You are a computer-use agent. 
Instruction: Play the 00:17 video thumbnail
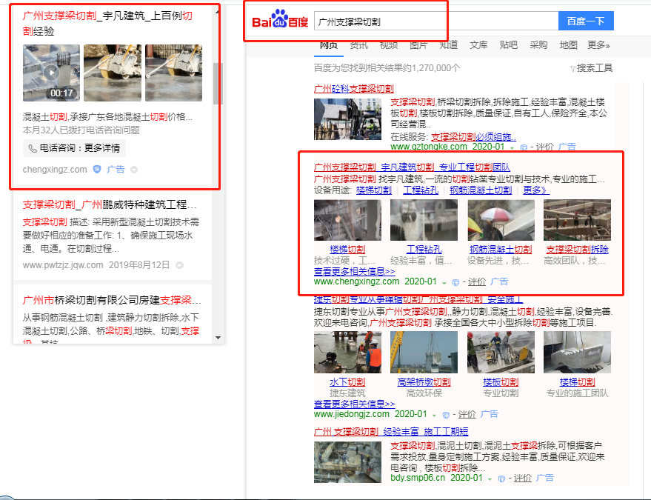[x=51, y=73]
